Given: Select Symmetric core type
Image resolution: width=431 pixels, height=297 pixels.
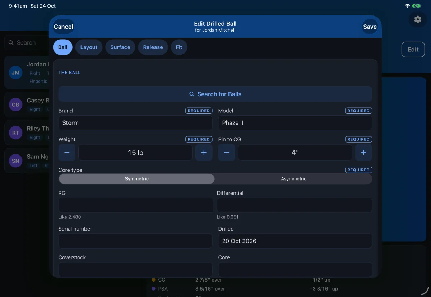Looking at the screenshot, I should [137, 179].
